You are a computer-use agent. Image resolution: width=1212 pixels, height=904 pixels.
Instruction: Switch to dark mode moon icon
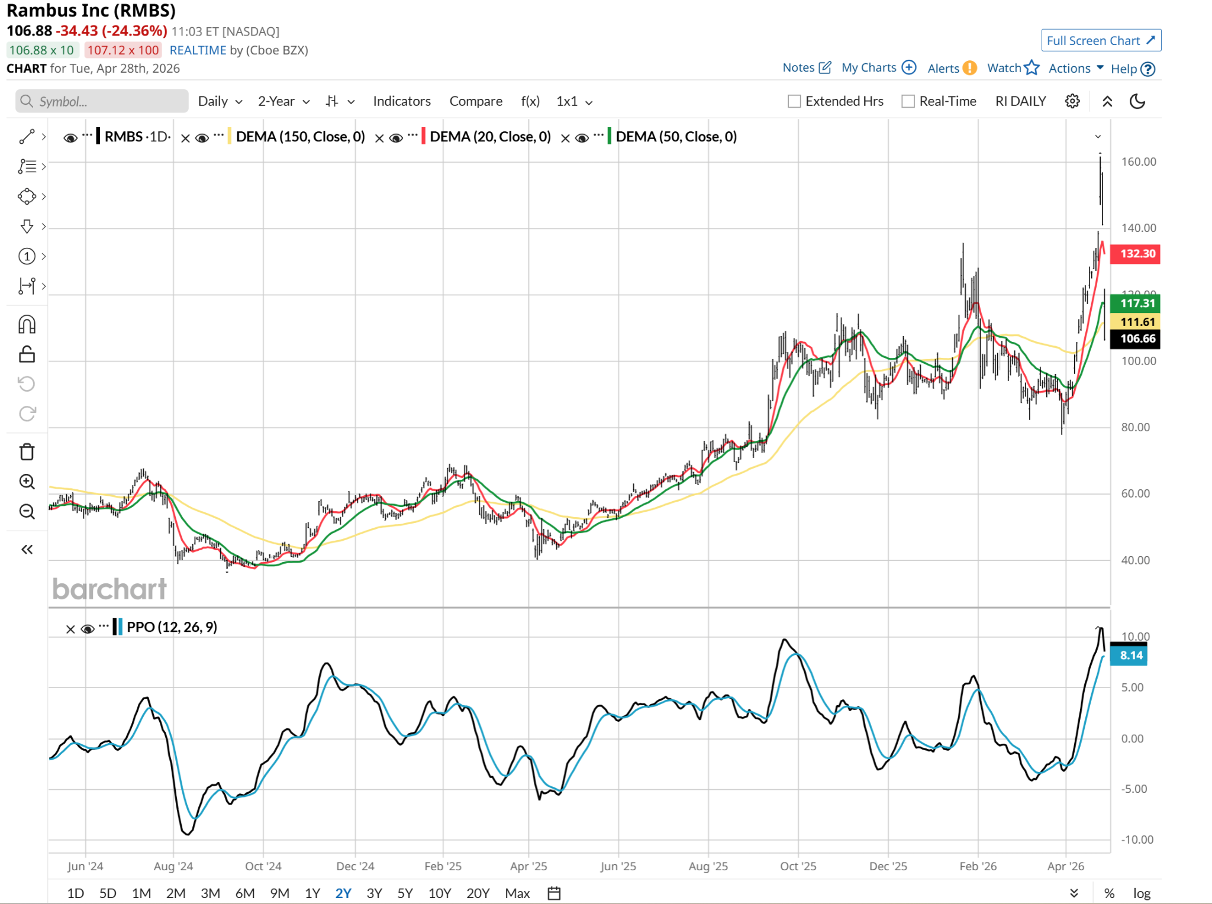[1137, 101]
